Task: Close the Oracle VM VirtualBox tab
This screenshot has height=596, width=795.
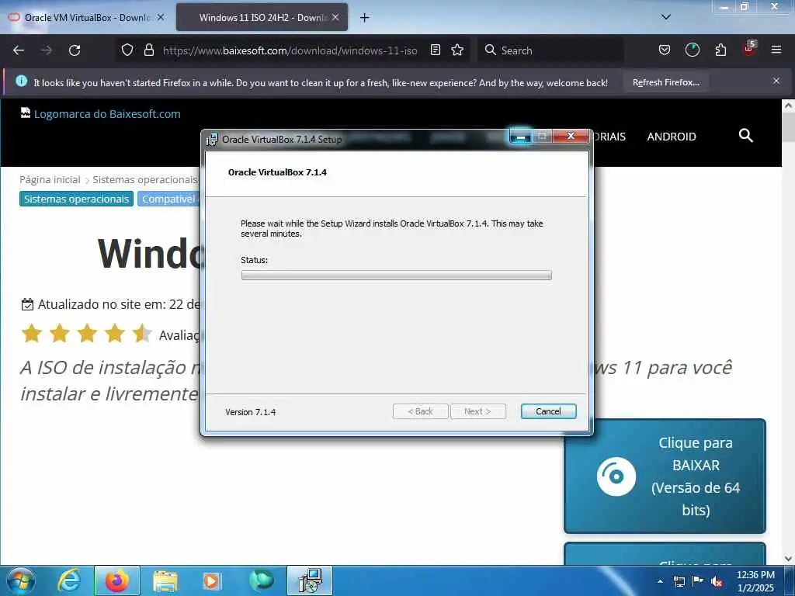Action: point(161,17)
